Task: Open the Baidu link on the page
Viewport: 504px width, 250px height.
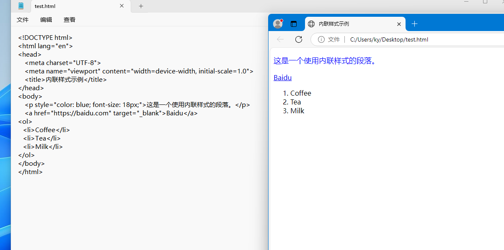Action: (282, 78)
